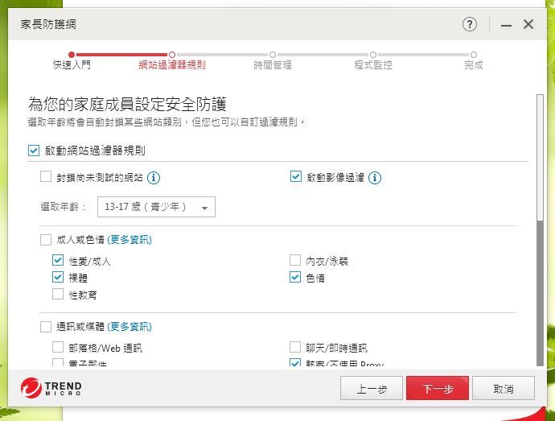Click the 上一步 button
Viewport: 555px width, 421px height.
pos(372,389)
